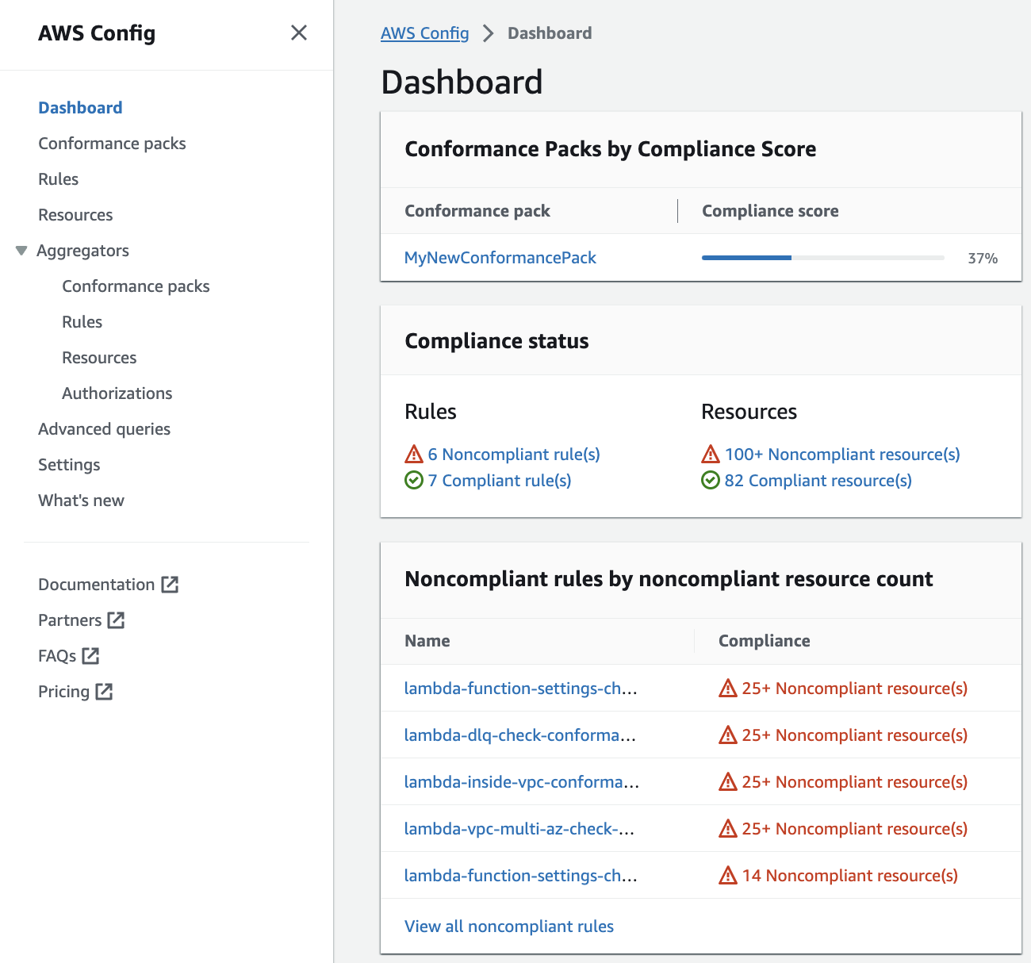Open the MyNewConformancePack link

pyautogui.click(x=500, y=257)
